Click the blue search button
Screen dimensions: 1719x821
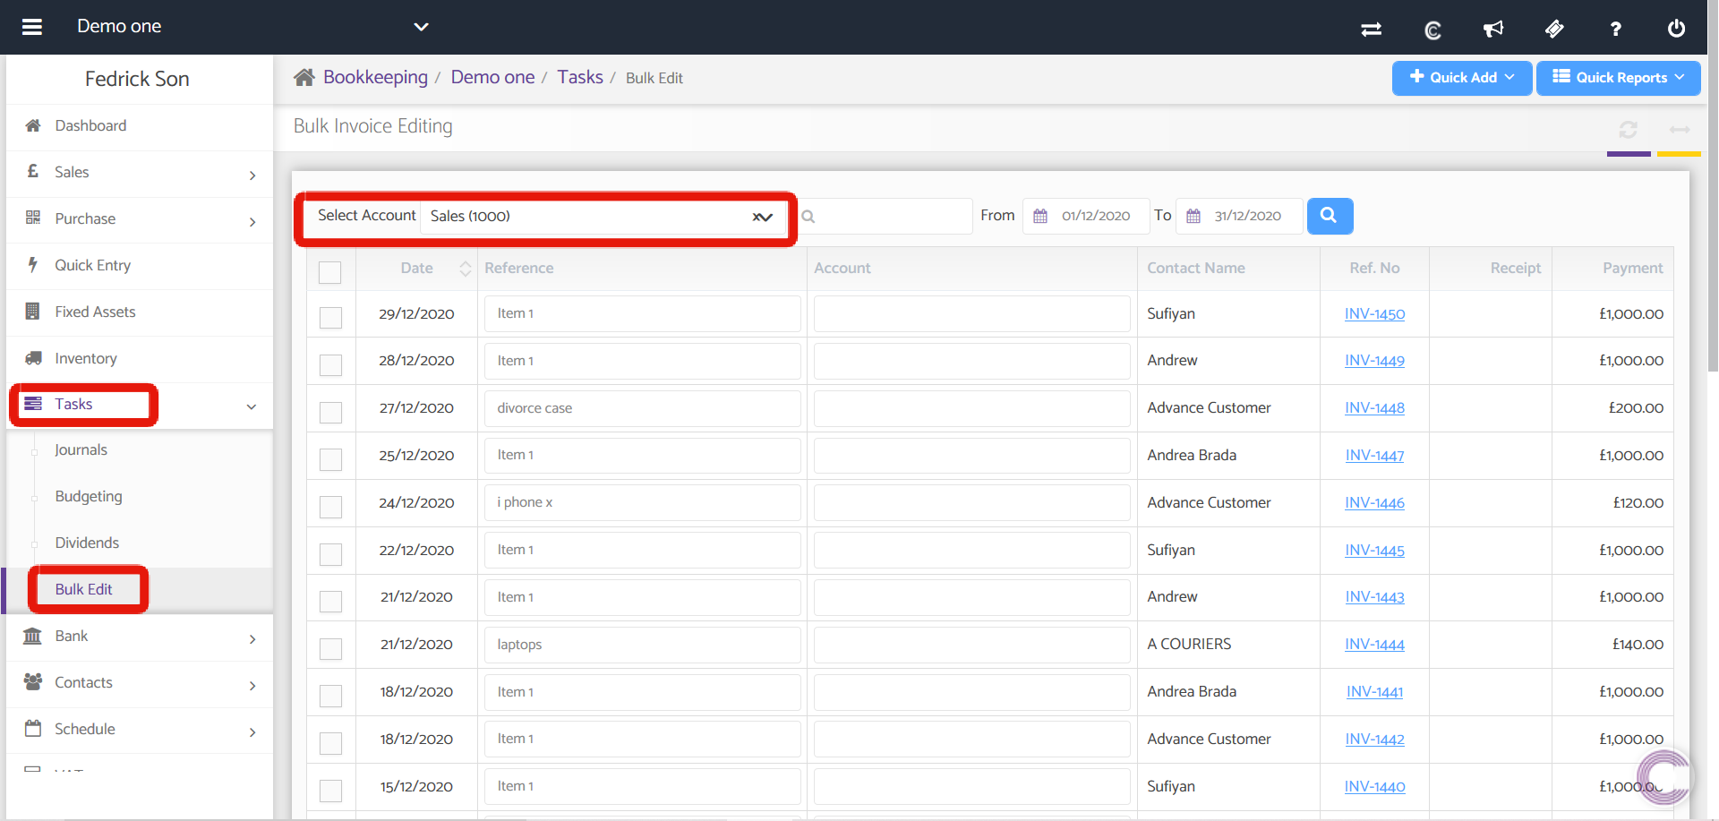coord(1330,216)
